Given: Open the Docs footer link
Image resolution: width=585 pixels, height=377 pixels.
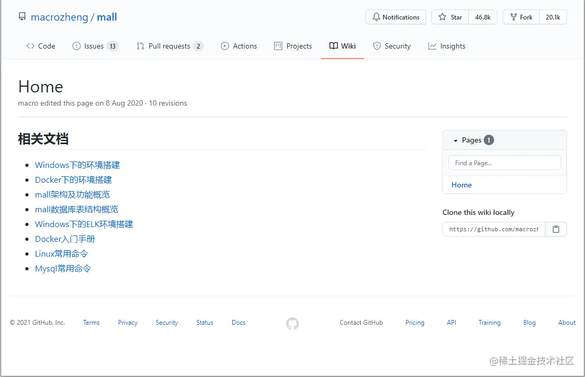Looking at the screenshot, I should click(239, 323).
